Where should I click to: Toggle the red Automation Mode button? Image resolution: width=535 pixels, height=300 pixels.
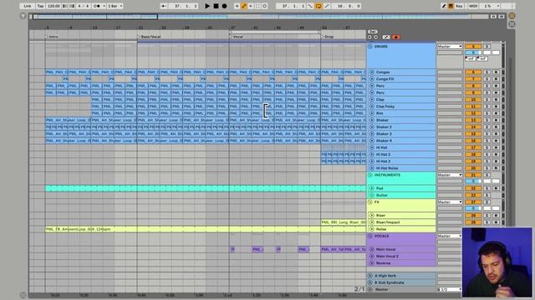click(395, 37)
